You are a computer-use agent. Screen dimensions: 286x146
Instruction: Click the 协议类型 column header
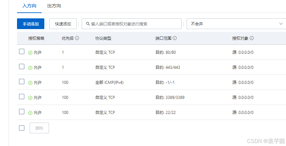pyautogui.click(x=103, y=38)
